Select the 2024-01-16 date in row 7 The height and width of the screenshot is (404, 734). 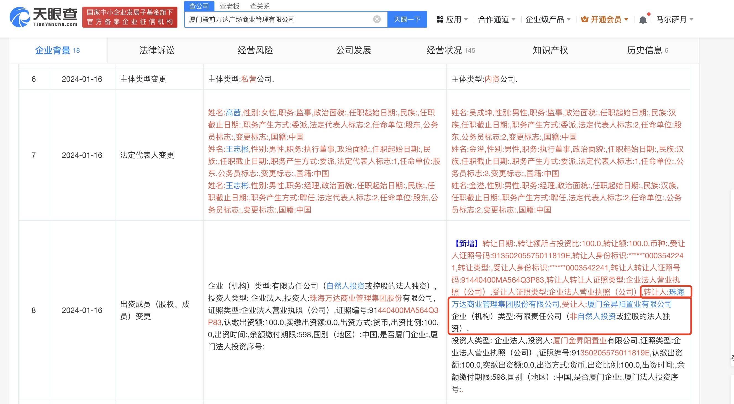pos(82,155)
